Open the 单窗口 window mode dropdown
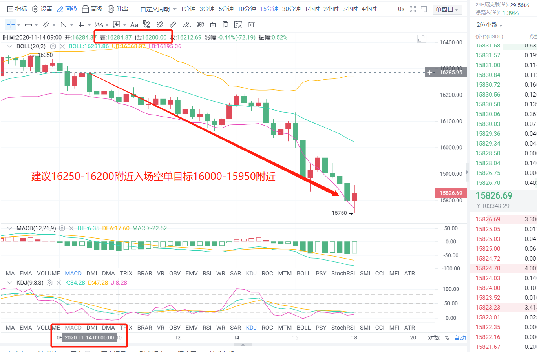This screenshot has height=352, width=537. point(447,9)
